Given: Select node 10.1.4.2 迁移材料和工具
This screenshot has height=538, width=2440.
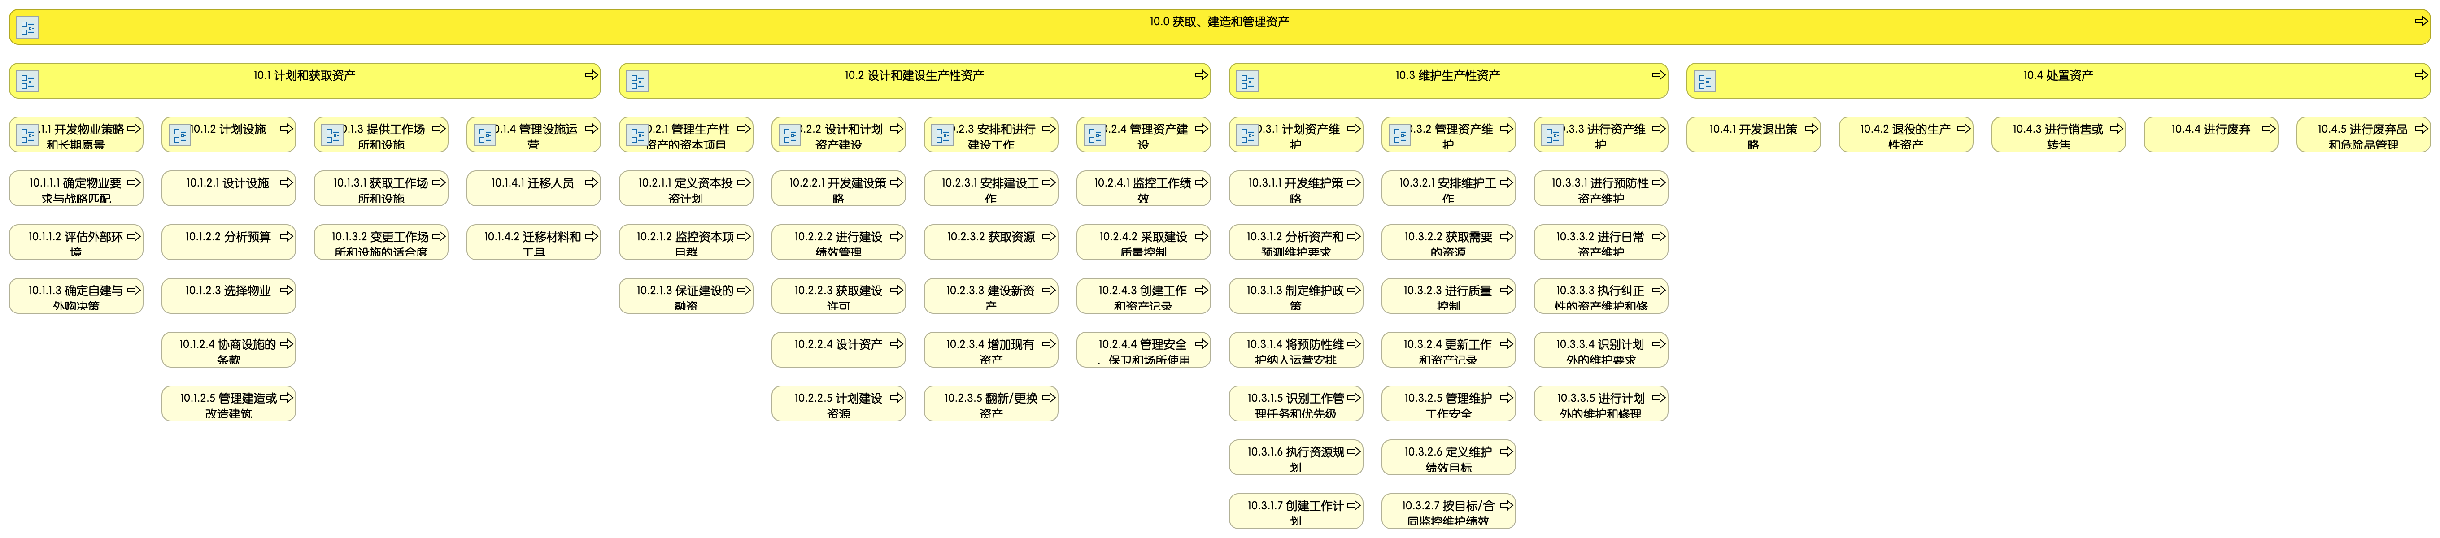Looking at the screenshot, I should point(533,243).
